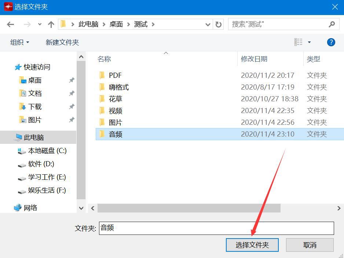344x258 pixels.
Task: Sort by 类型 column header
Action: click(314, 59)
